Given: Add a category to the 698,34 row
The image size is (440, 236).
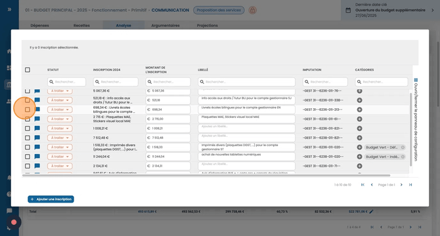Looking at the screenshot, I should (x=359, y=109).
